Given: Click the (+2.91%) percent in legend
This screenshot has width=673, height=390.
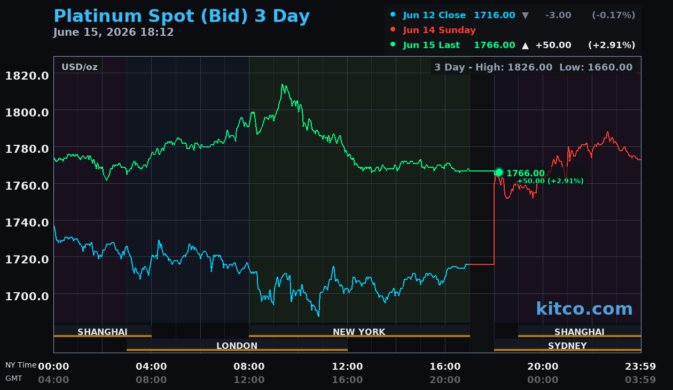Looking at the screenshot, I should tap(612, 45).
